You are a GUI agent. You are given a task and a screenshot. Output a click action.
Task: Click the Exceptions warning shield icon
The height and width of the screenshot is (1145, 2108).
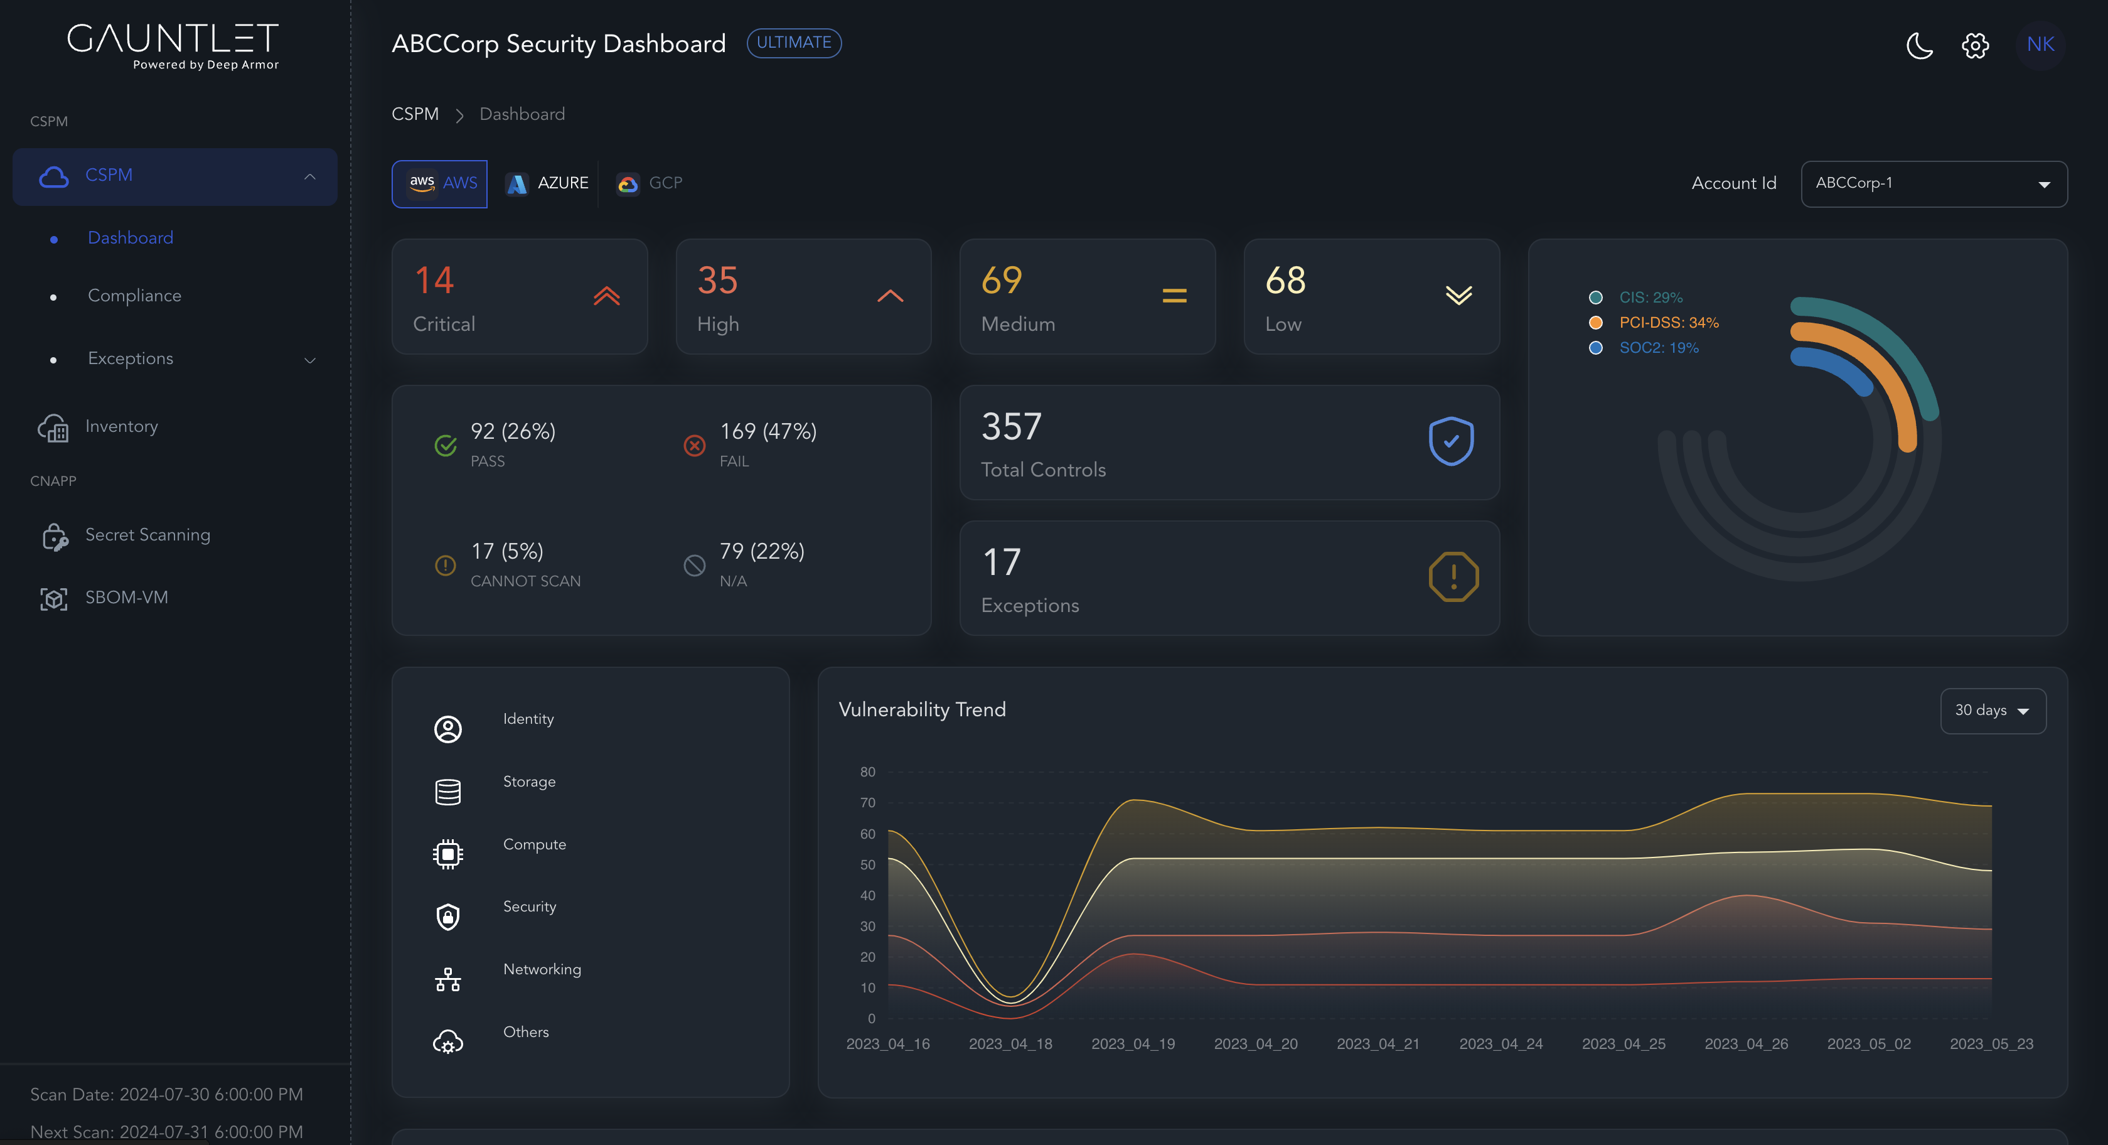(1453, 577)
